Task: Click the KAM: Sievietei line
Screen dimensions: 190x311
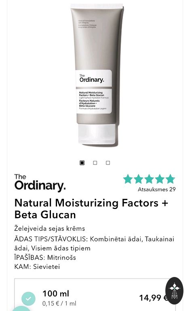Action: pos(37,266)
